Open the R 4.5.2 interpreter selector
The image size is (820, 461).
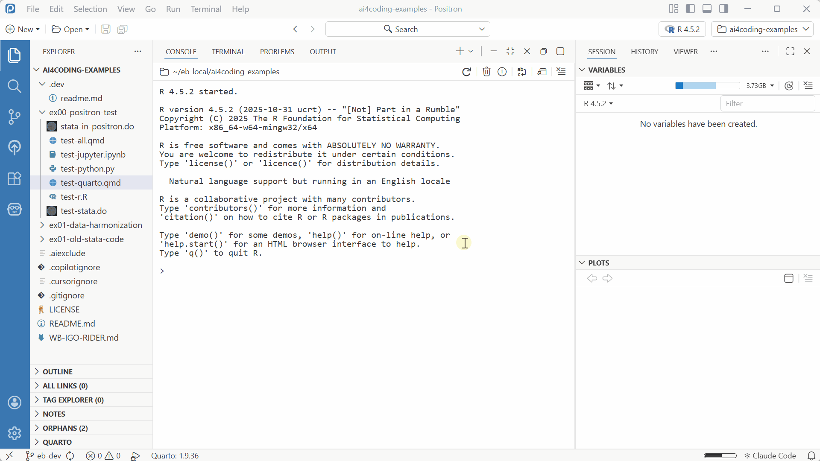[x=682, y=29]
